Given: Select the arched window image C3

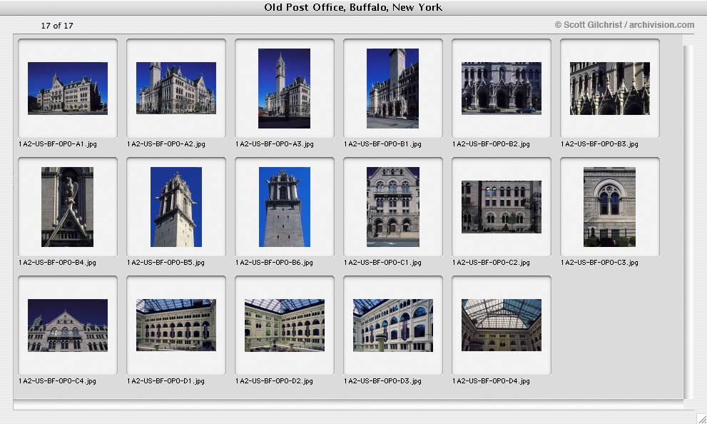Looking at the screenshot, I should (609, 207).
